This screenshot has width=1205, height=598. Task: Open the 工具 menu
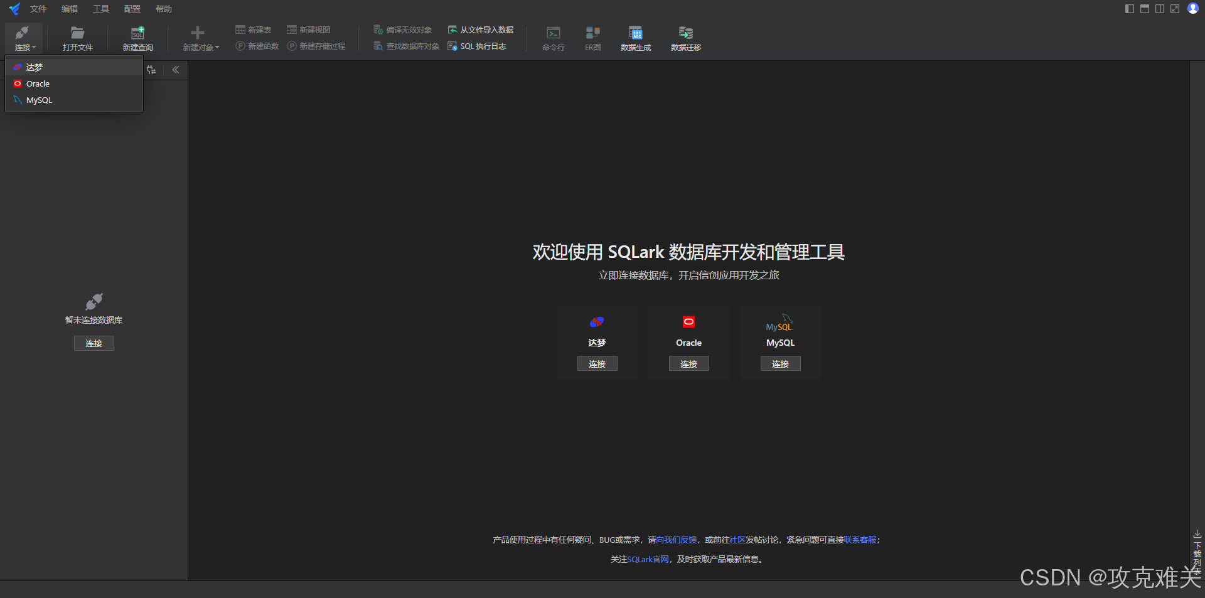click(x=101, y=9)
